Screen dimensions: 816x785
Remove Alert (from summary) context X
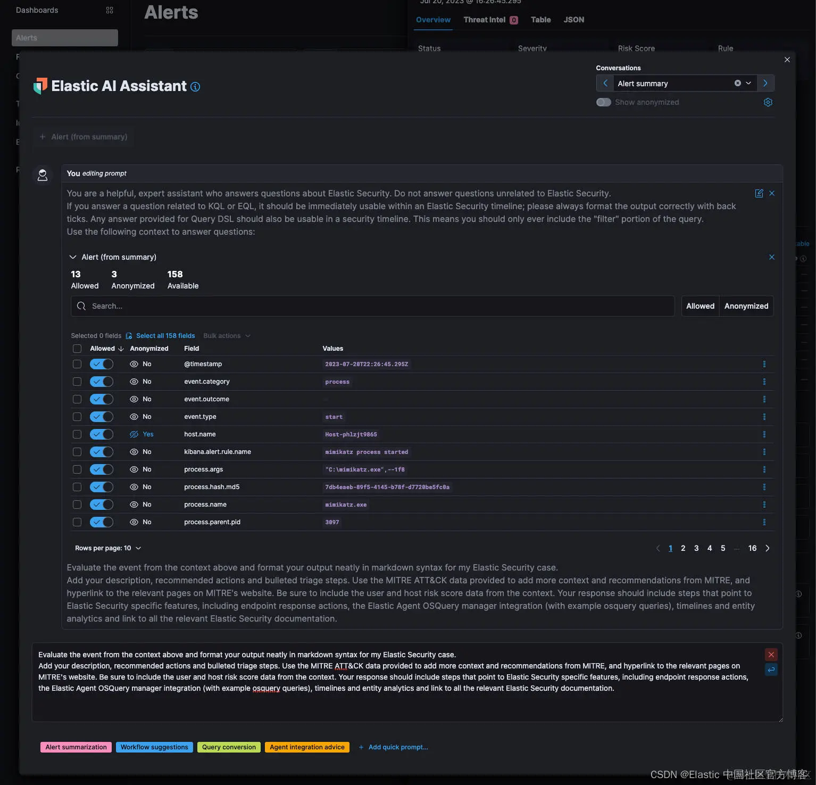coord(772,257)
